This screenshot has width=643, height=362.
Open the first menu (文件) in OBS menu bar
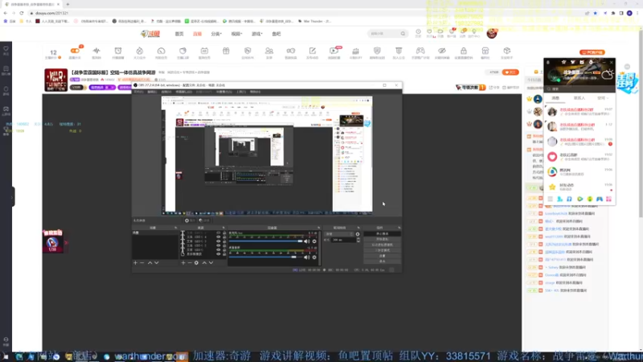coord(138,92)
